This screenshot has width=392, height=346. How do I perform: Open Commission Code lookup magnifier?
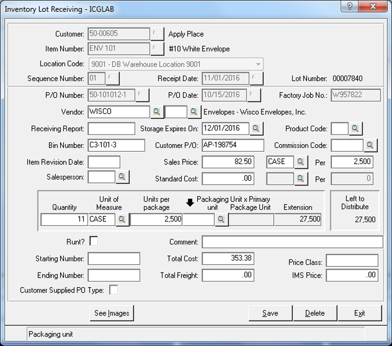(370, 145)
